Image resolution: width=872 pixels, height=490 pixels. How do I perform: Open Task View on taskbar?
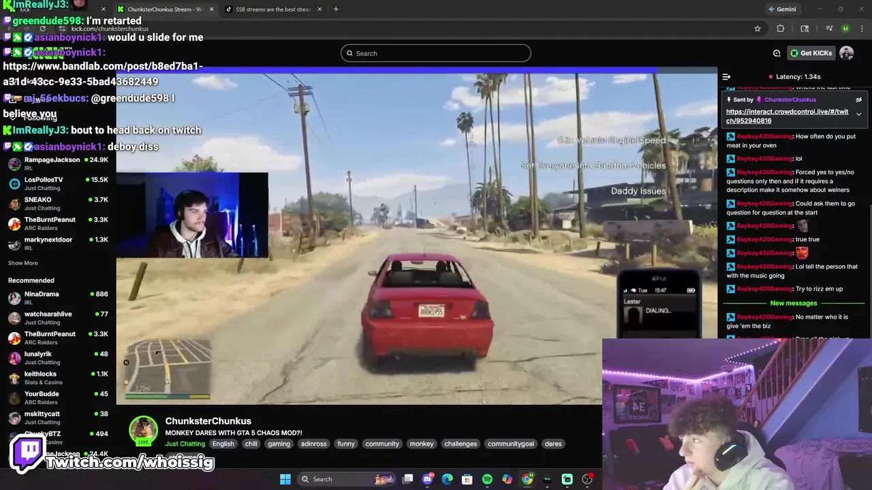coord(407,479)
